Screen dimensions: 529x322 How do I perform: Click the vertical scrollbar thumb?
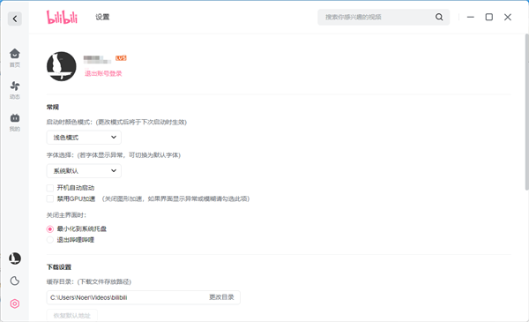[526, 111]
